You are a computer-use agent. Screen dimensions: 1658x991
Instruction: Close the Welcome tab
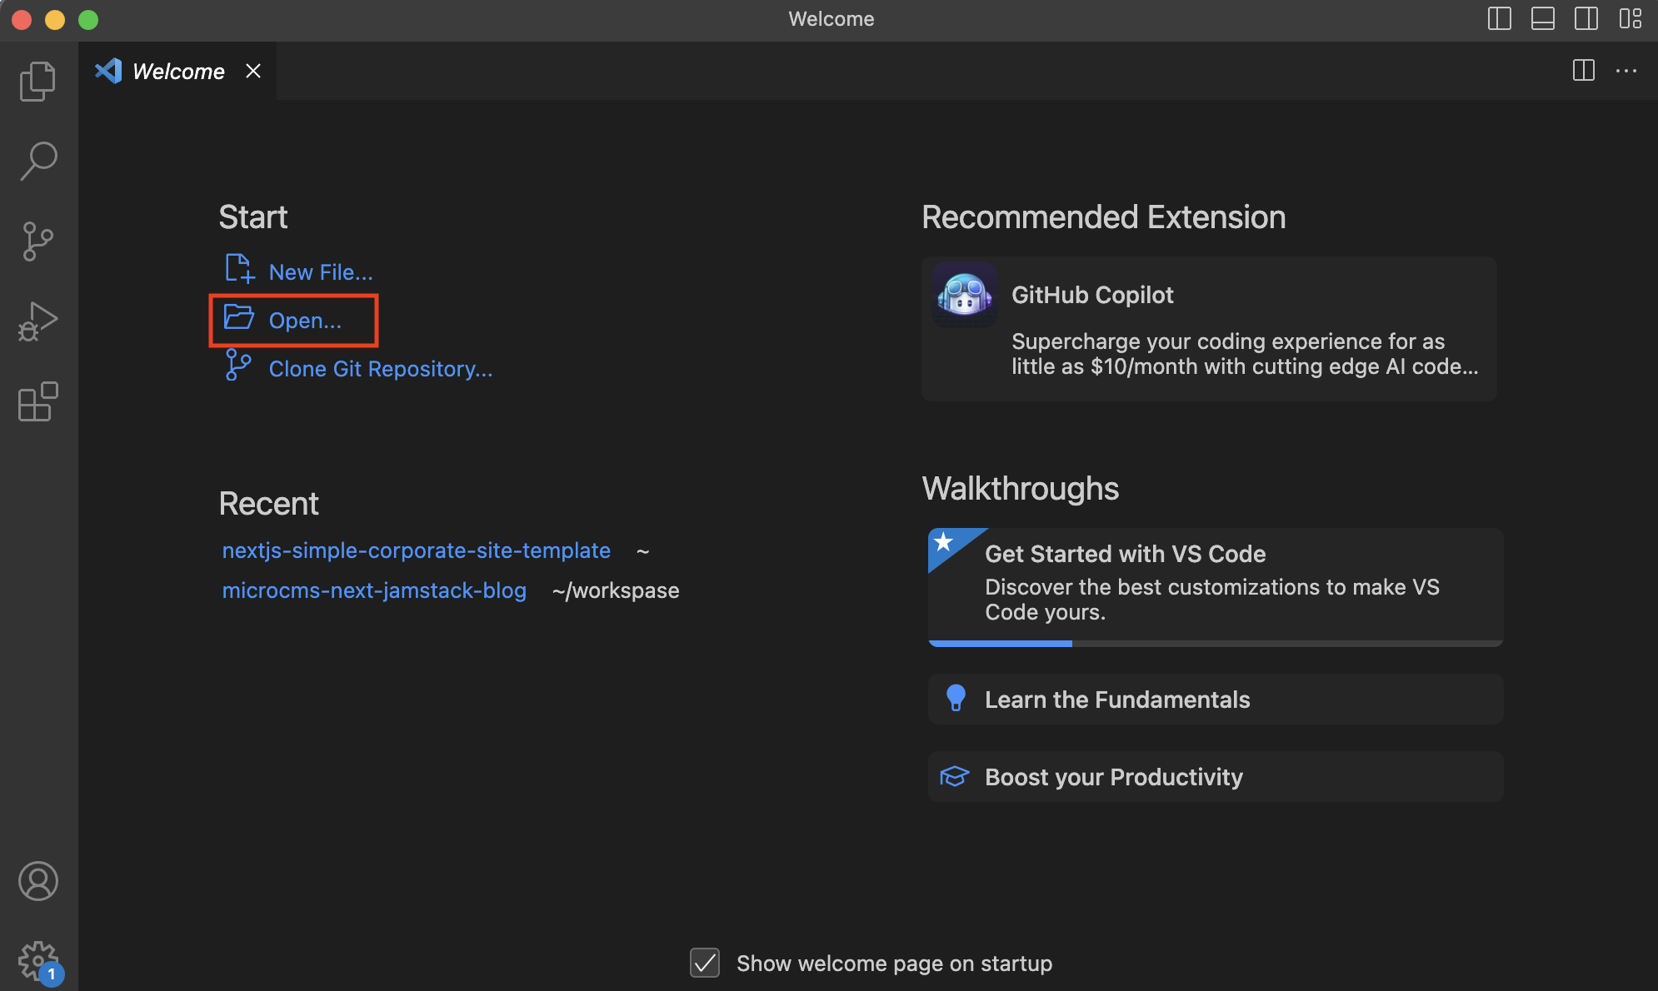pyautogui.click(x=253, y=72)
